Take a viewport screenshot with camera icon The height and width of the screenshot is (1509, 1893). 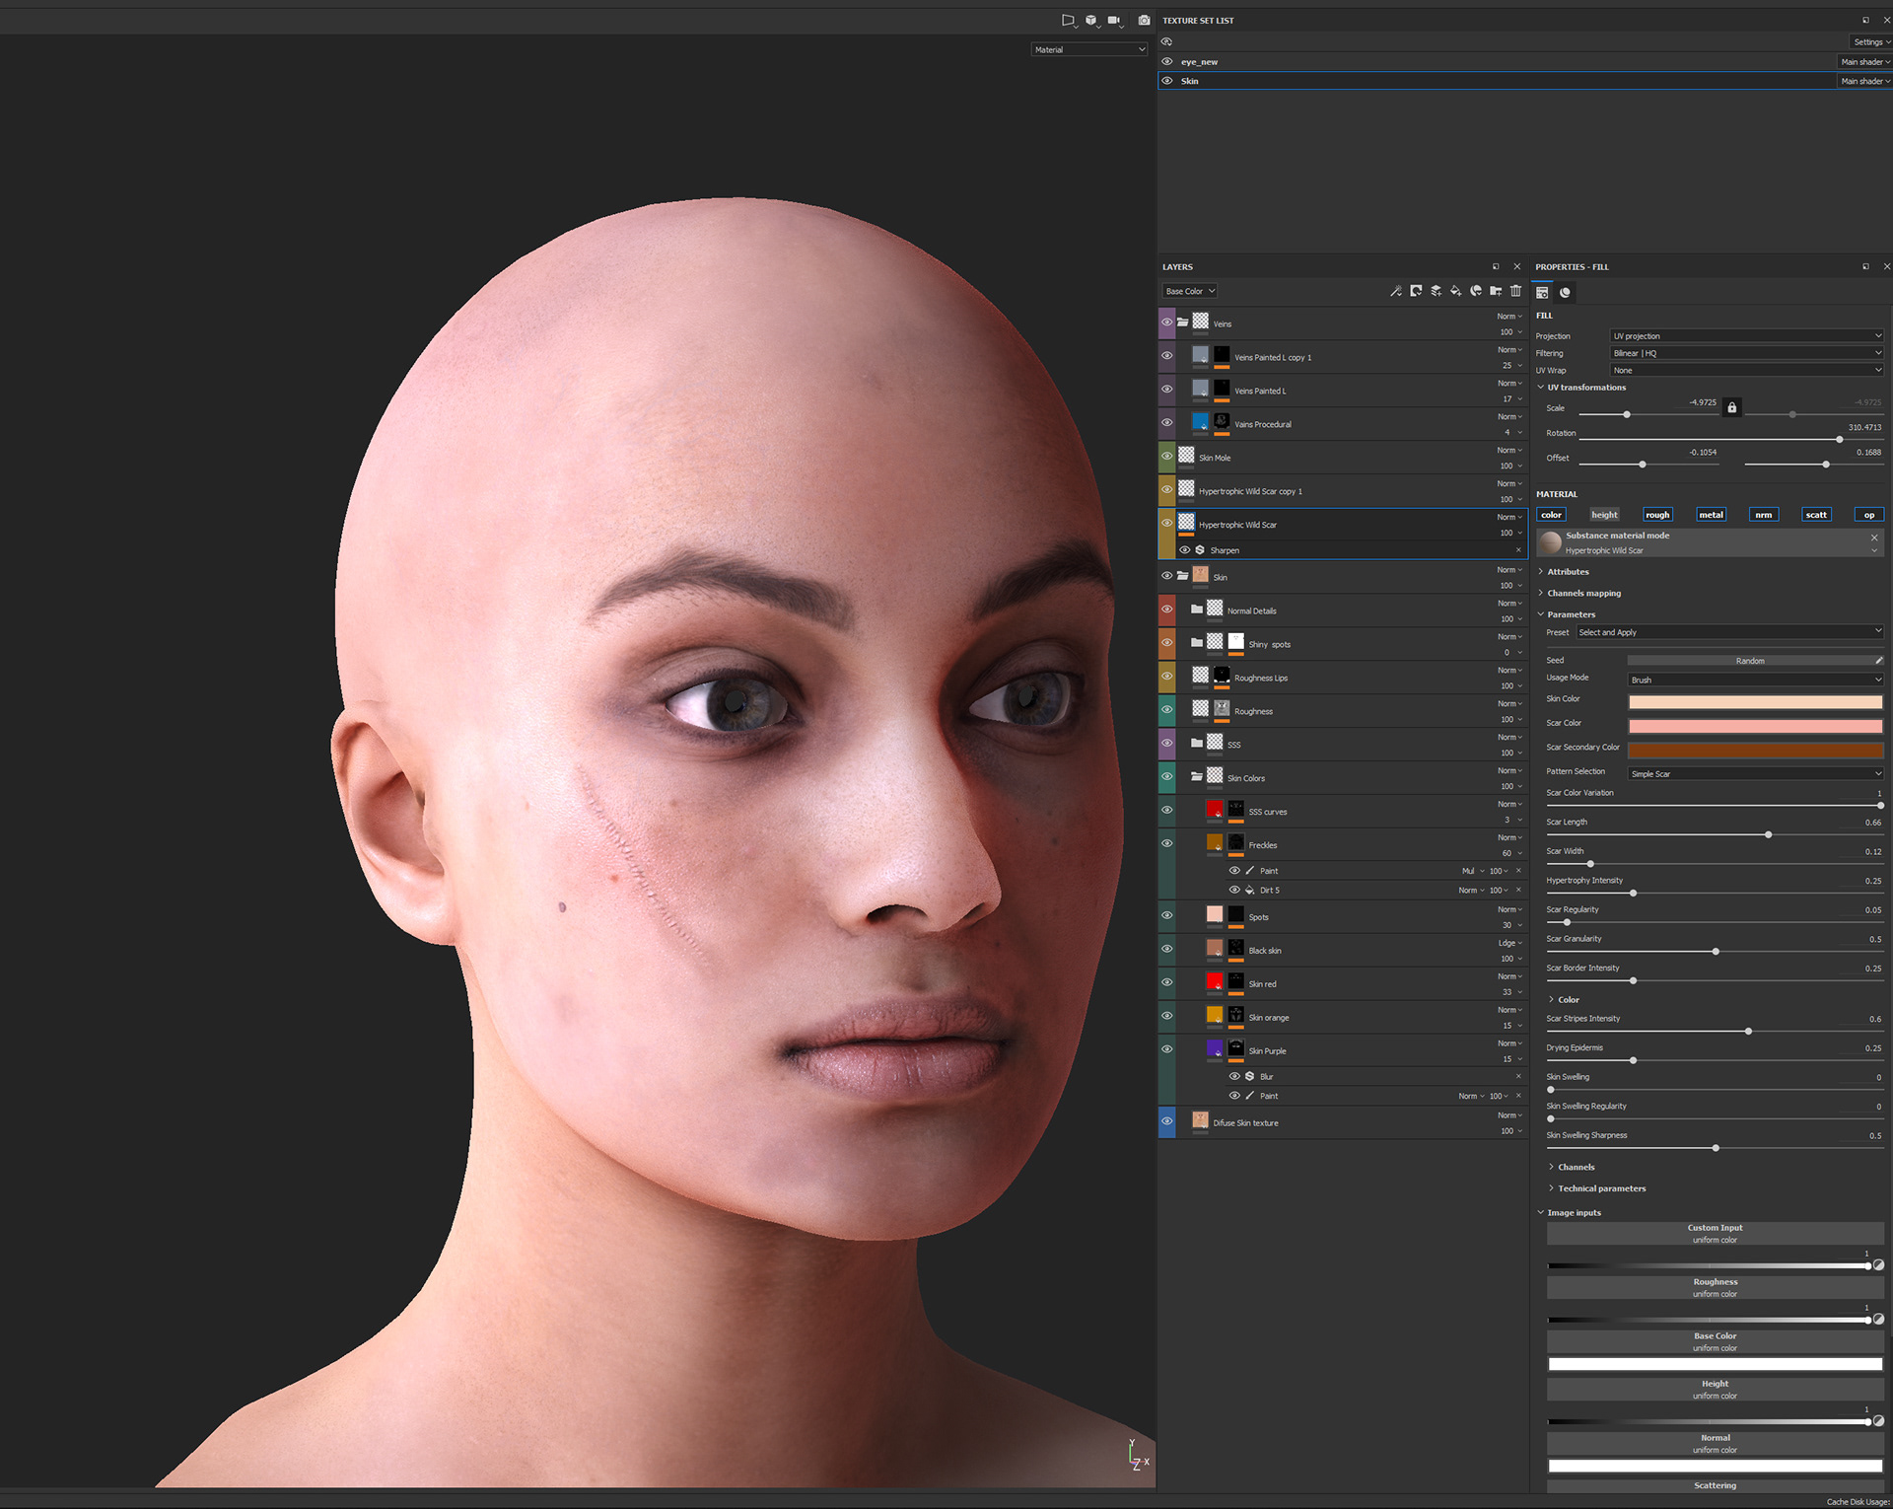(x=1144, y=20)
